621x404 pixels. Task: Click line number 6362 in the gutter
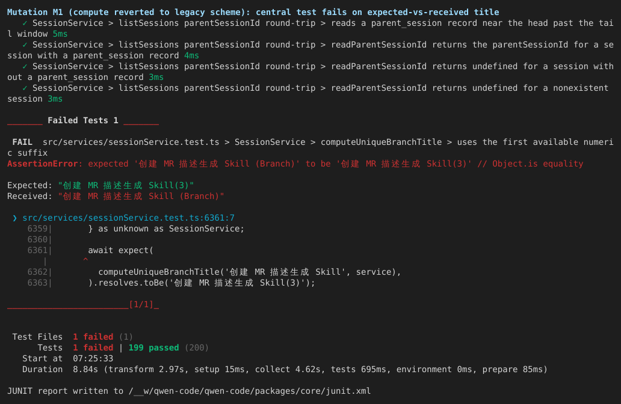[x=38, y=272]
